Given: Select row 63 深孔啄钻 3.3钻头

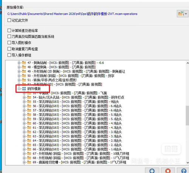Looking at the screenshot, I should pyautogui.click(x=77, y=136).
